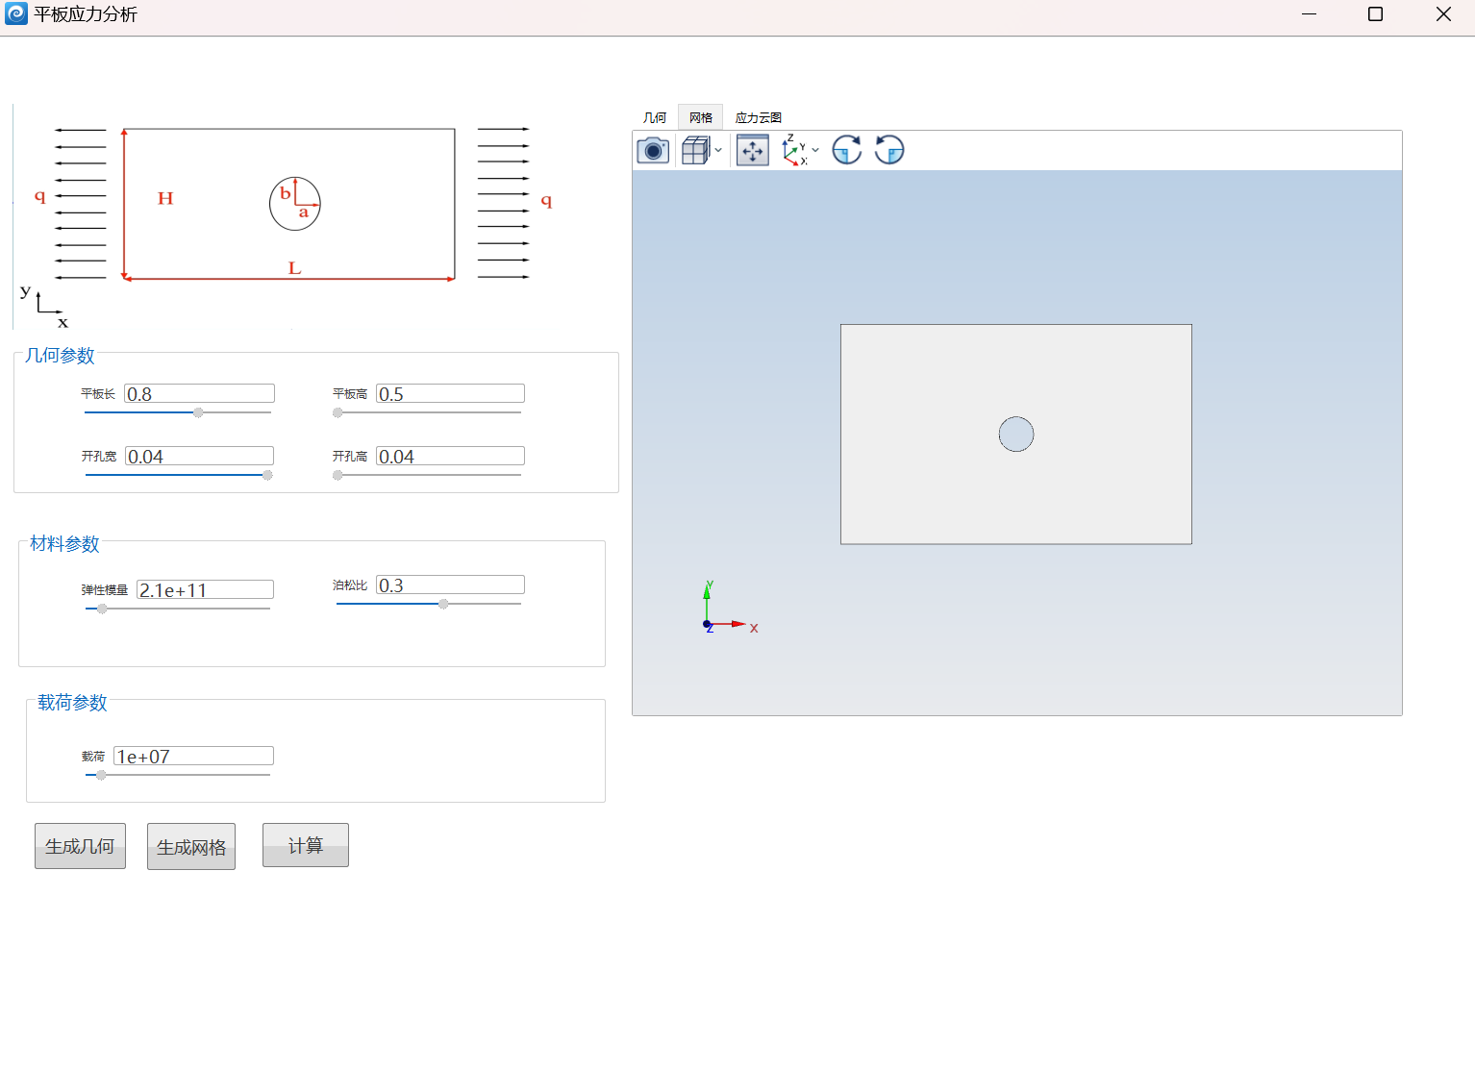Screen dimensions: 1475x1070
Task: Click the XYZ axes orientation icon
Action: [x=793, y=150]
